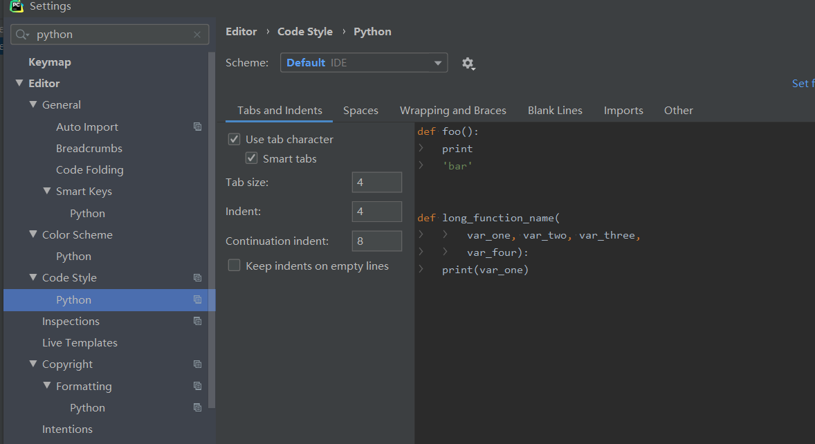The height and width of the screenshot is (444, 815).
Task: Open the Blank Lines tab
Action: [x=555, y=110]
